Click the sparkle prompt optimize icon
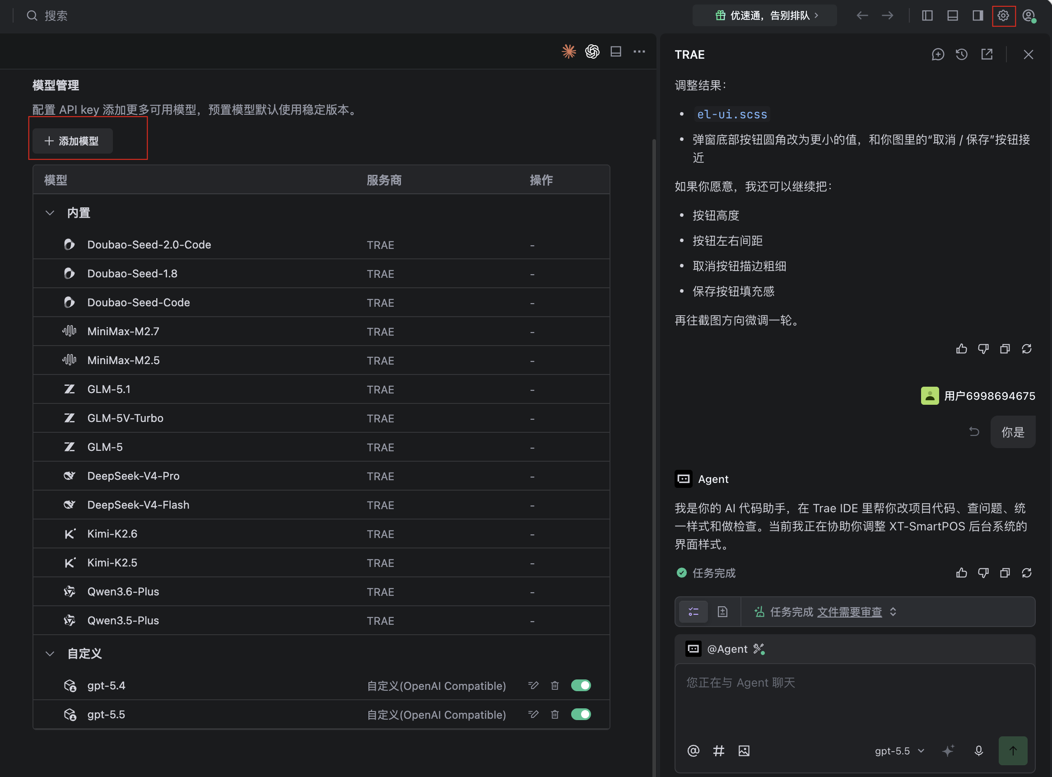This screenshot has width=1052, height=777. 948,751
